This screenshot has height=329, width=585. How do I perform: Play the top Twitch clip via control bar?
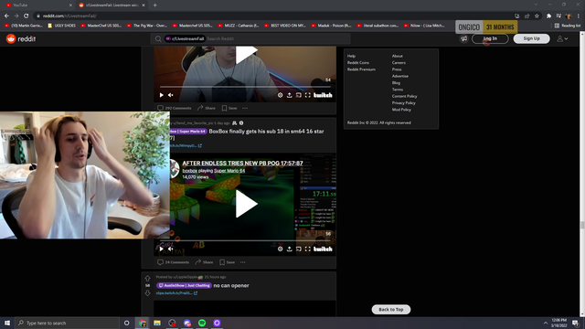tap(162, 95)
